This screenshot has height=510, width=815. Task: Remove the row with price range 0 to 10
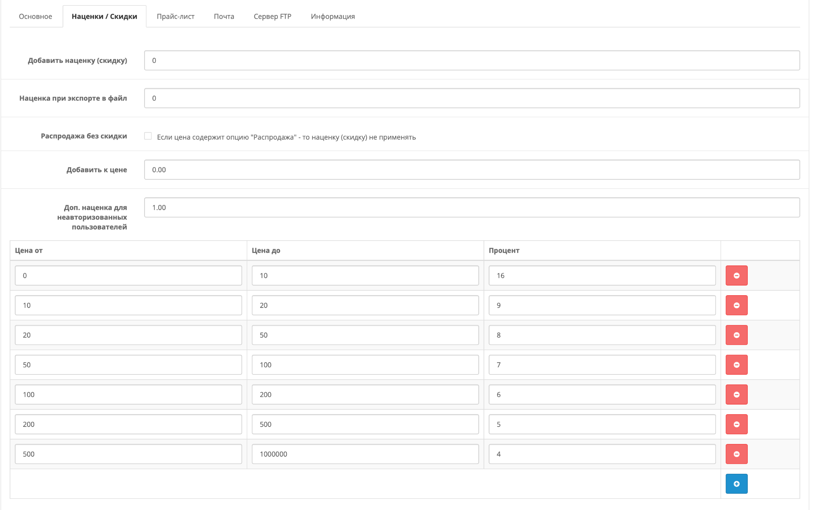click(x=736, y=275)
